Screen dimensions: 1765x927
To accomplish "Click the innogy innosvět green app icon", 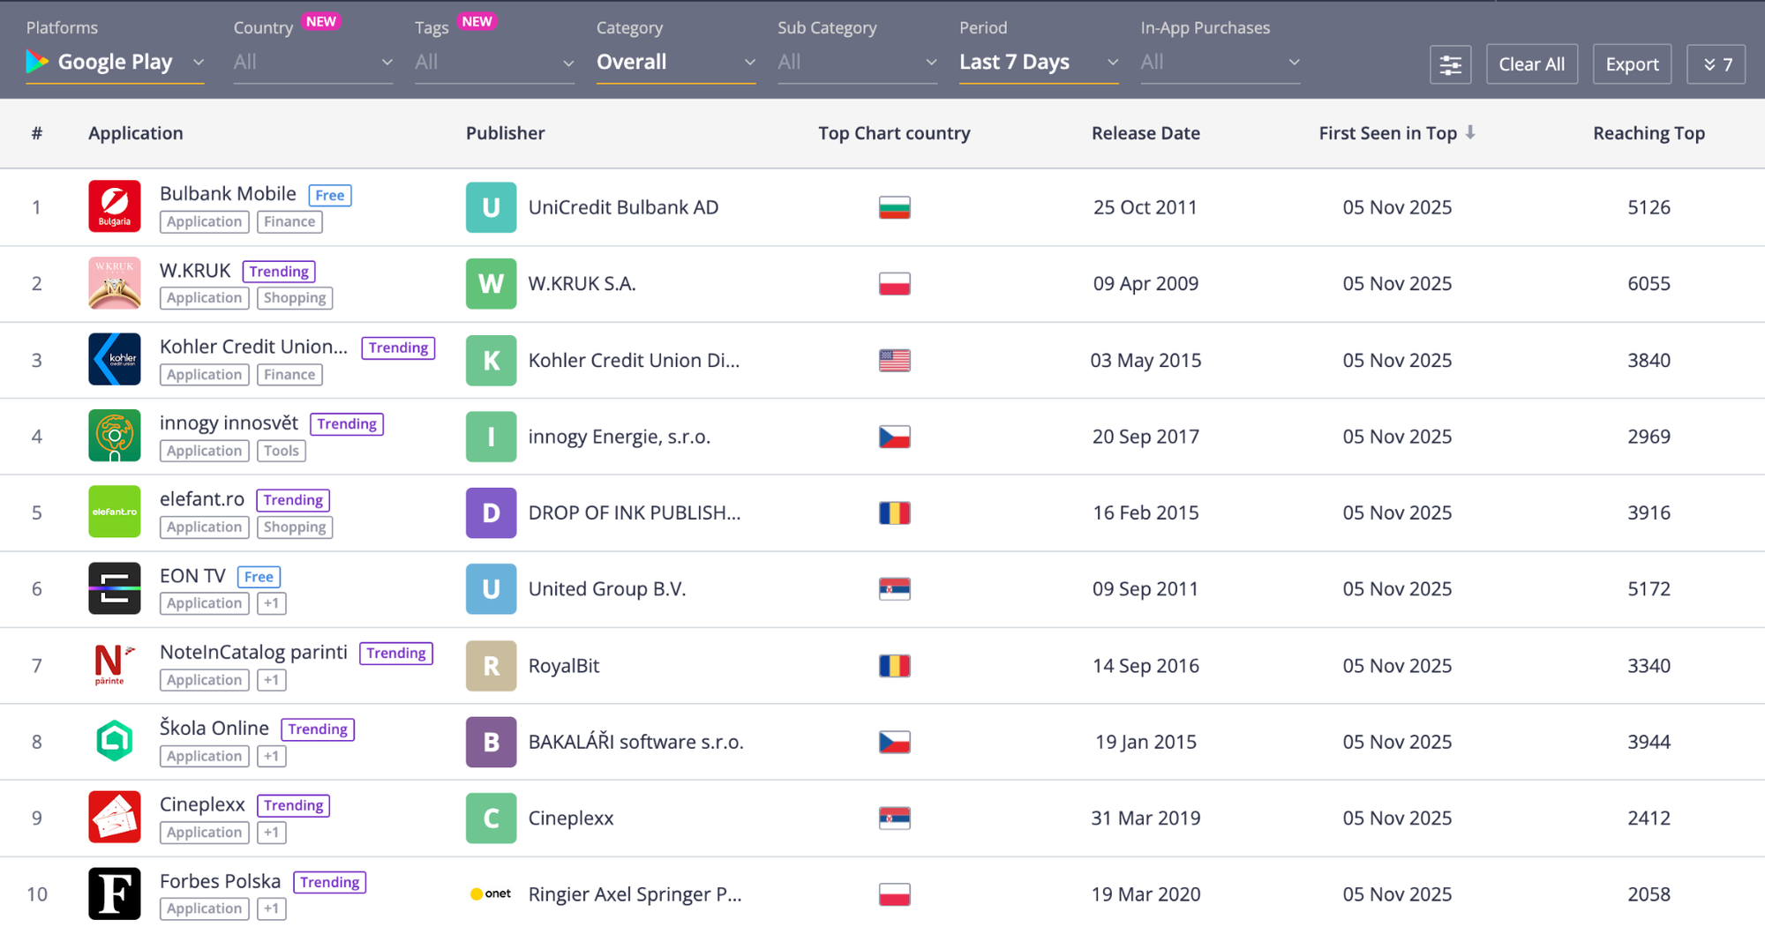I will [x=114, y=436].
